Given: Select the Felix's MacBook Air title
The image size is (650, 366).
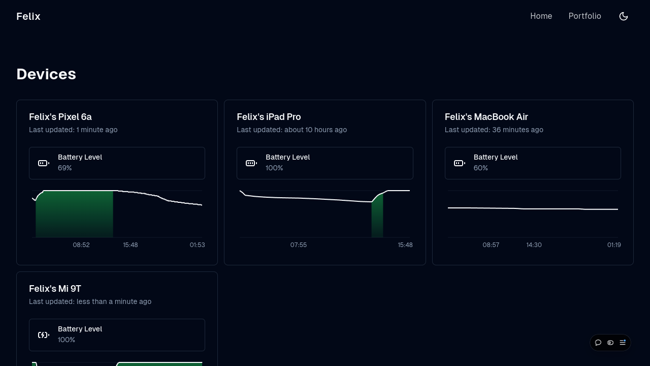Looking at the screenshot, I should point(486,117).
